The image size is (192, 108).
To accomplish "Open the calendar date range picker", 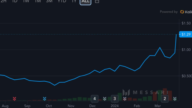I will tap(97, 1).
